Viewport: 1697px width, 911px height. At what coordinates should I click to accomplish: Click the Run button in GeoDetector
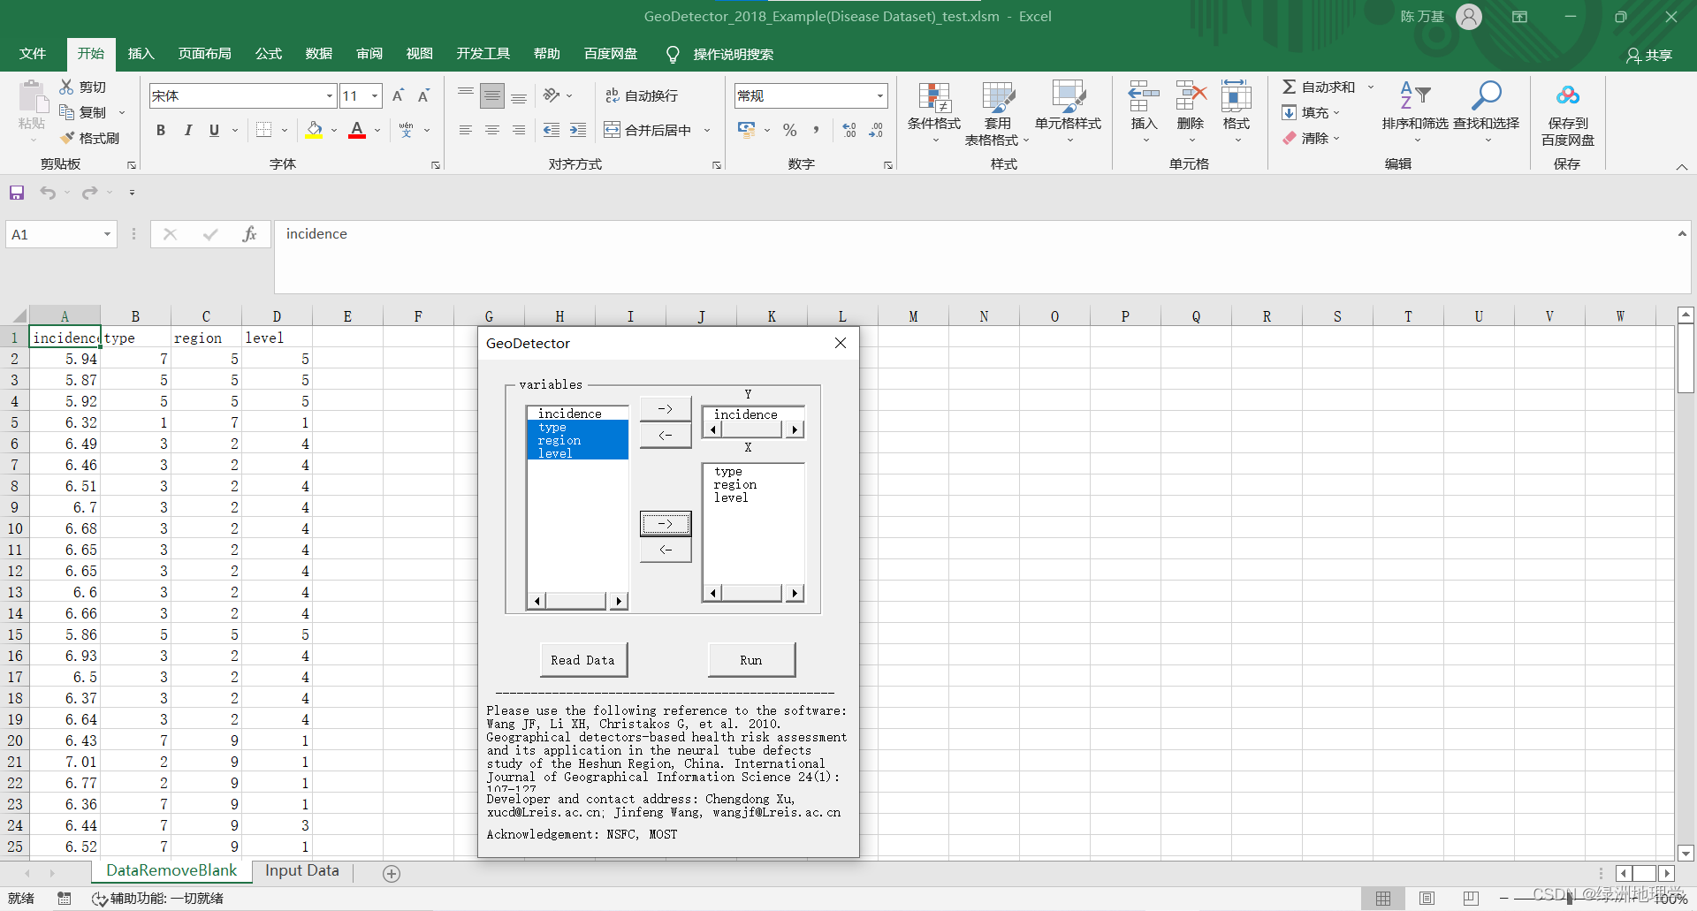[751, 660]
